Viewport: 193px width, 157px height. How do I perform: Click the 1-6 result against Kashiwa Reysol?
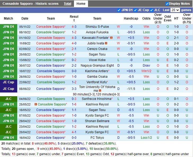pyautogui.click(x=74, y=104)
